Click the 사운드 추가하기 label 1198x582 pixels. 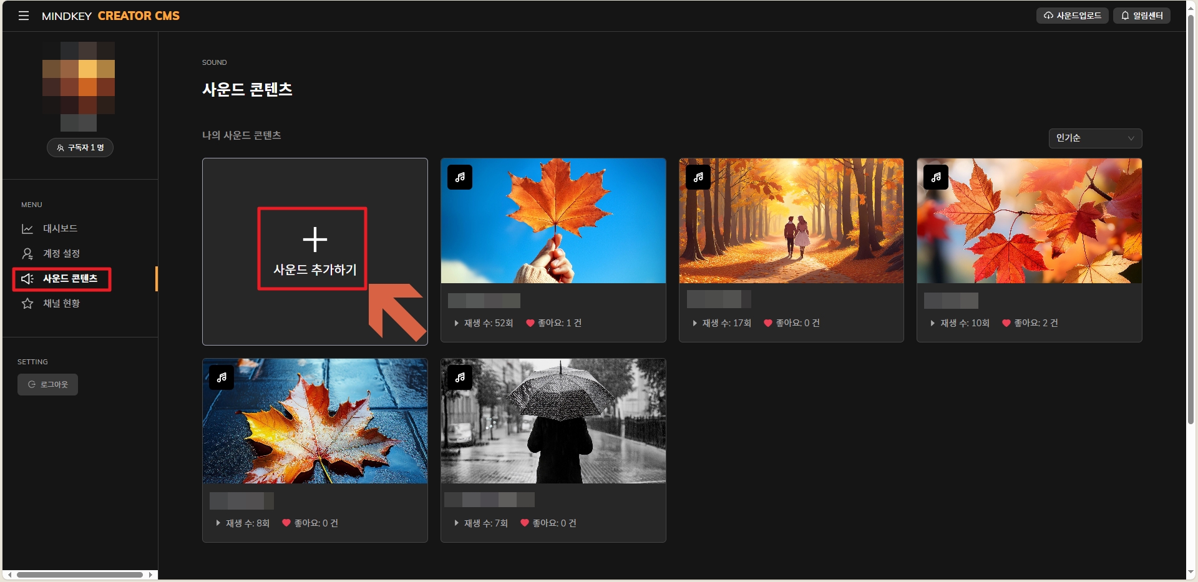pos(315,270)
